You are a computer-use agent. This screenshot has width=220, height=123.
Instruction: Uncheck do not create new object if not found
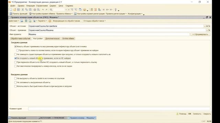pyautogui.click(x=15, y=58)
